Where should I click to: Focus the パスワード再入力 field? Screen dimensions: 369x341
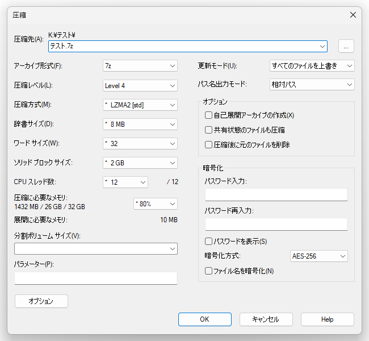276,224
